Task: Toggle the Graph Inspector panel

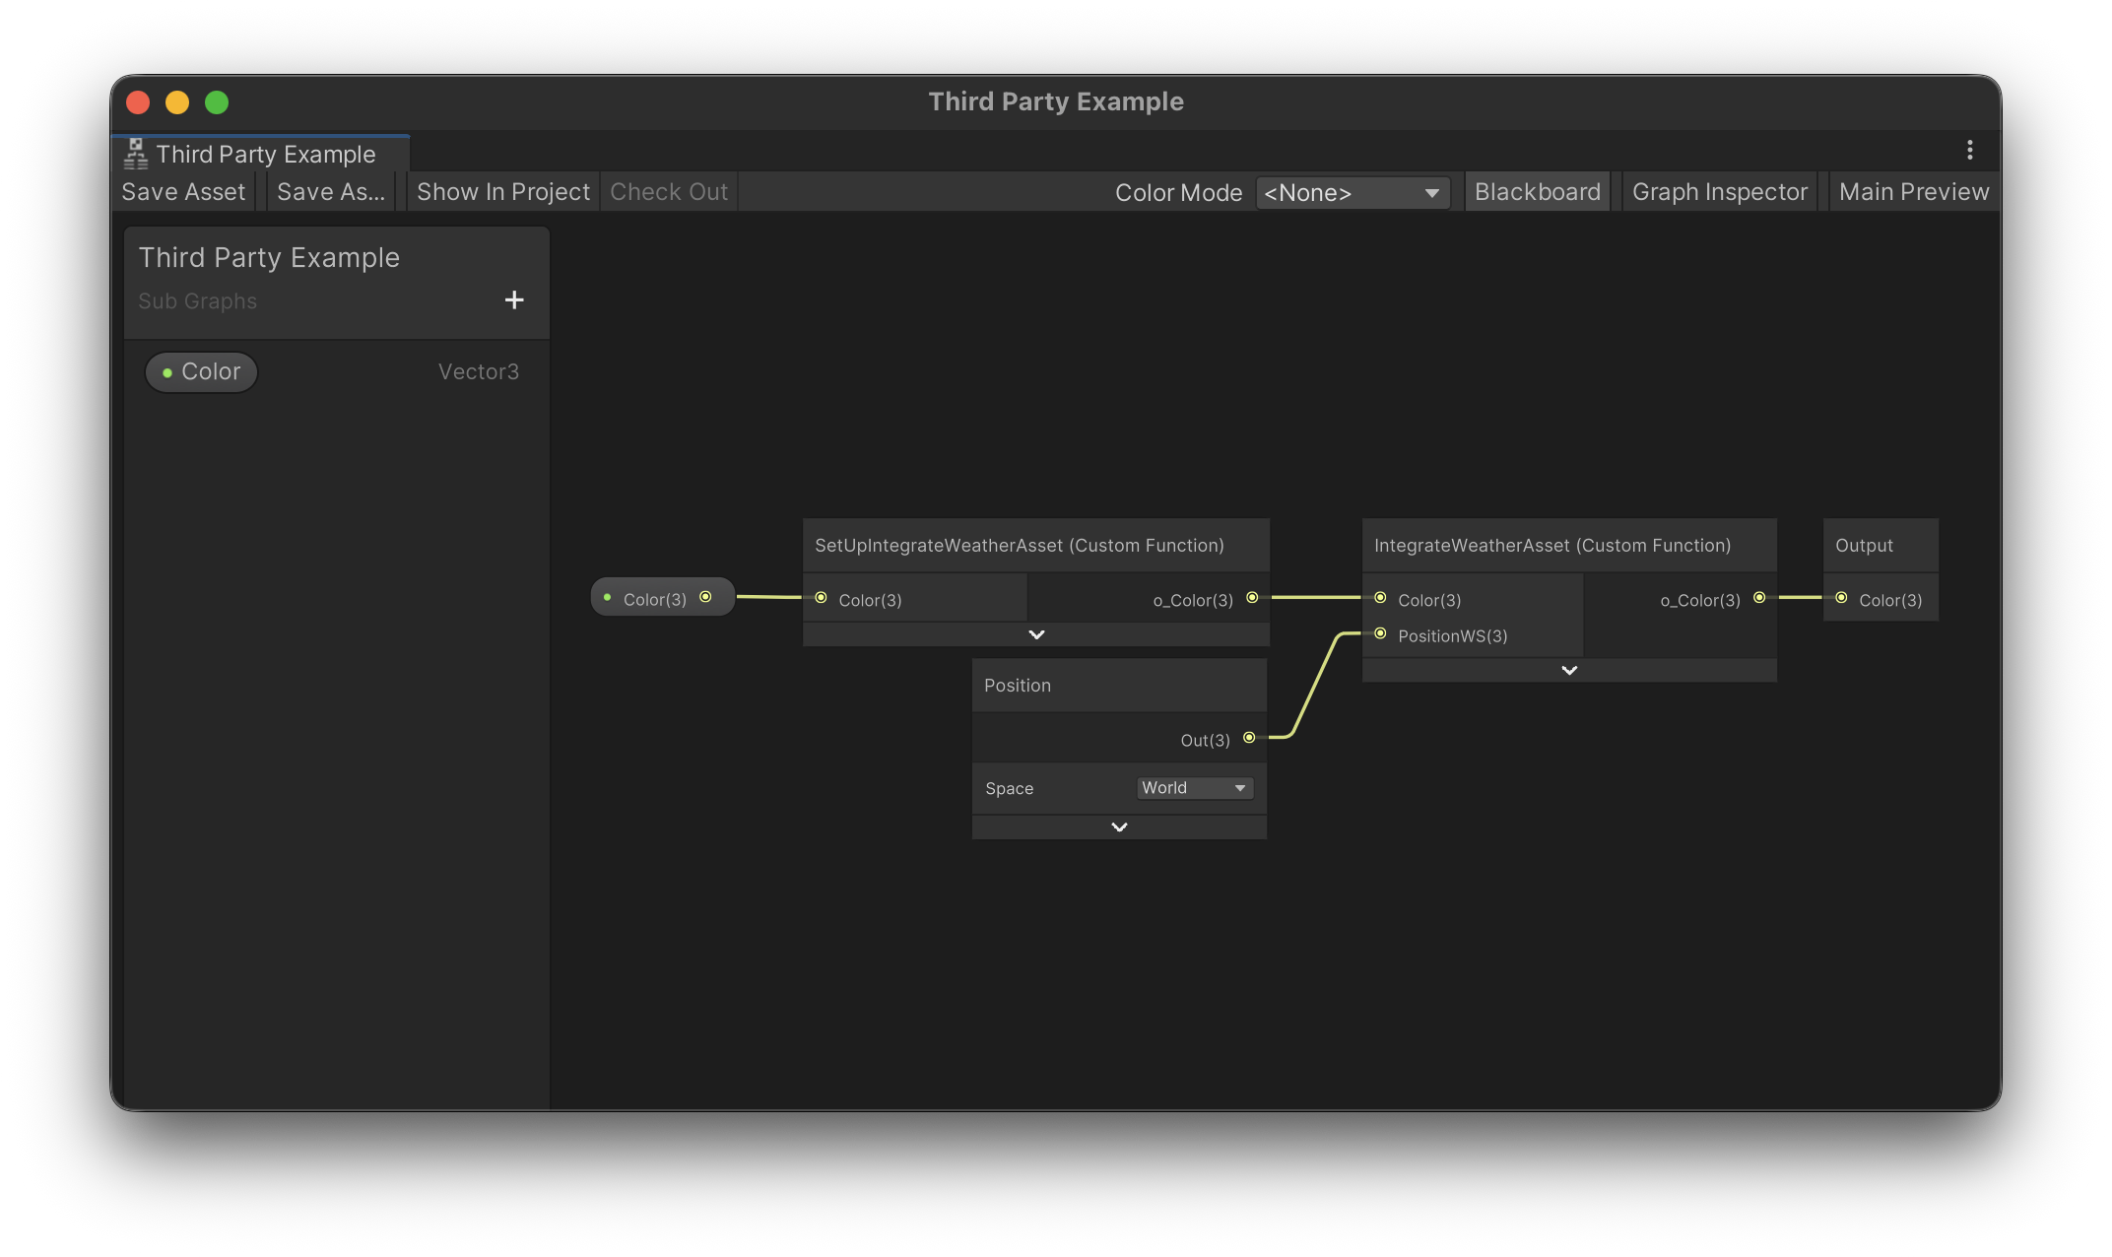Action: coord(1719,192)
